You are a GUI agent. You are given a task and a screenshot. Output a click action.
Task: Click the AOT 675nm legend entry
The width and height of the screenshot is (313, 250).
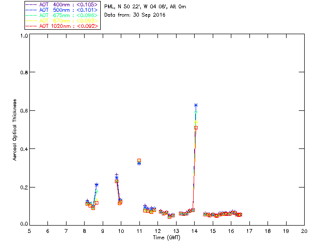coord(62,15)
